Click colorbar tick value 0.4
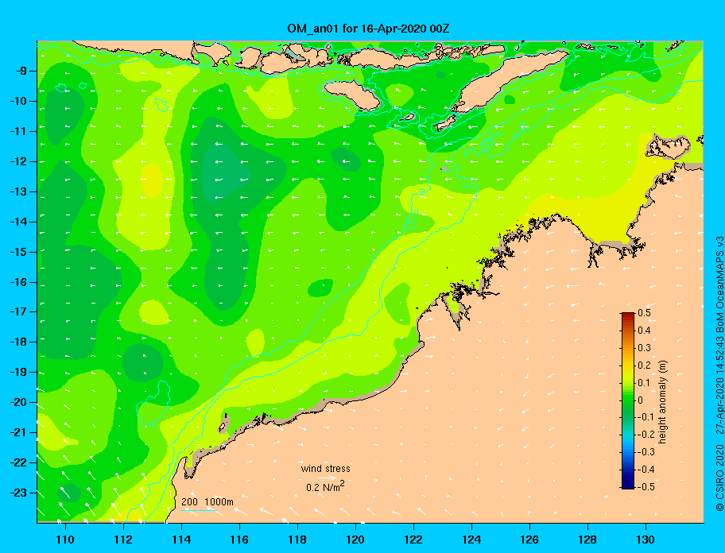The image size is (725, 553). (x=644, y=331)
